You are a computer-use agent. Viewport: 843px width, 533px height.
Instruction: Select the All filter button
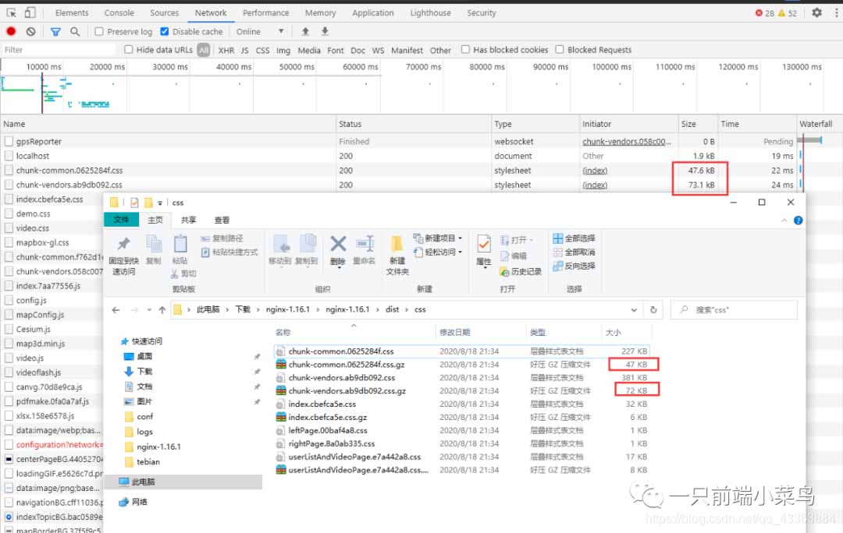click(x=203, y=50)
